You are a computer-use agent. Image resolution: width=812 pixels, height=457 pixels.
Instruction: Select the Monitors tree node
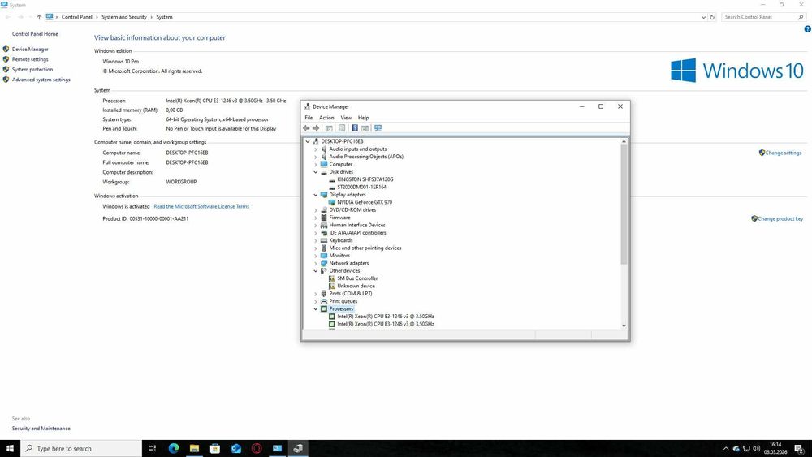click(x=339, y=256)
